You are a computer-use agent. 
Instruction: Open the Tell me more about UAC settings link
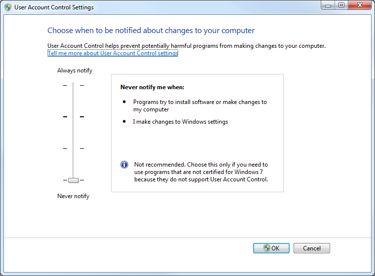coord(112,53)
